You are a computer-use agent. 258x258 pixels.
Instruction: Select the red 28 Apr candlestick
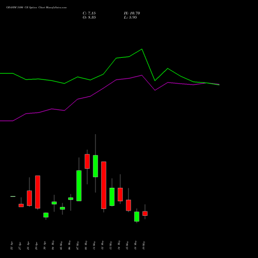coord(29,198)
